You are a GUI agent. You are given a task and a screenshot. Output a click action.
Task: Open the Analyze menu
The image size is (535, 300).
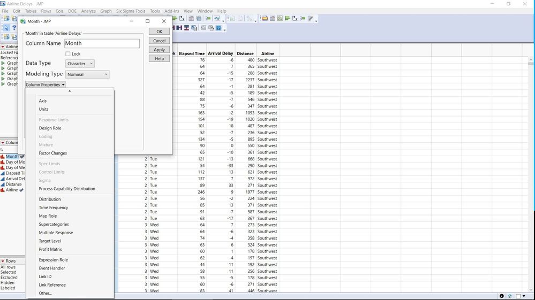[88, 11]
